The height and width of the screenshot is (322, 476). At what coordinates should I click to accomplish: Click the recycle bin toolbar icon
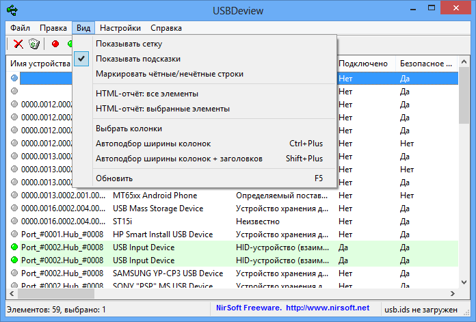coord(34,44)
